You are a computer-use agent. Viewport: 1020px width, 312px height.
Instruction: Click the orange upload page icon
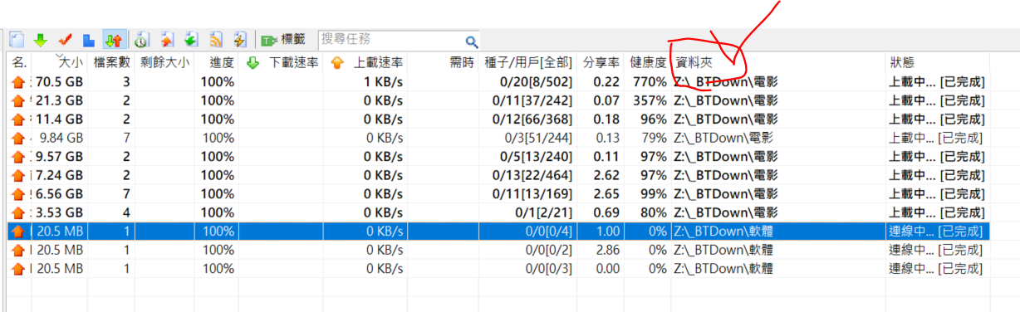pos(167,39)
